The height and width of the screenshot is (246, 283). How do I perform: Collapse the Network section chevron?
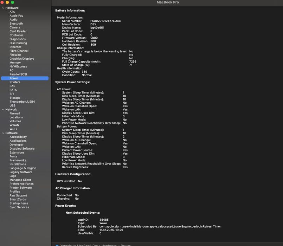(3, 110)
